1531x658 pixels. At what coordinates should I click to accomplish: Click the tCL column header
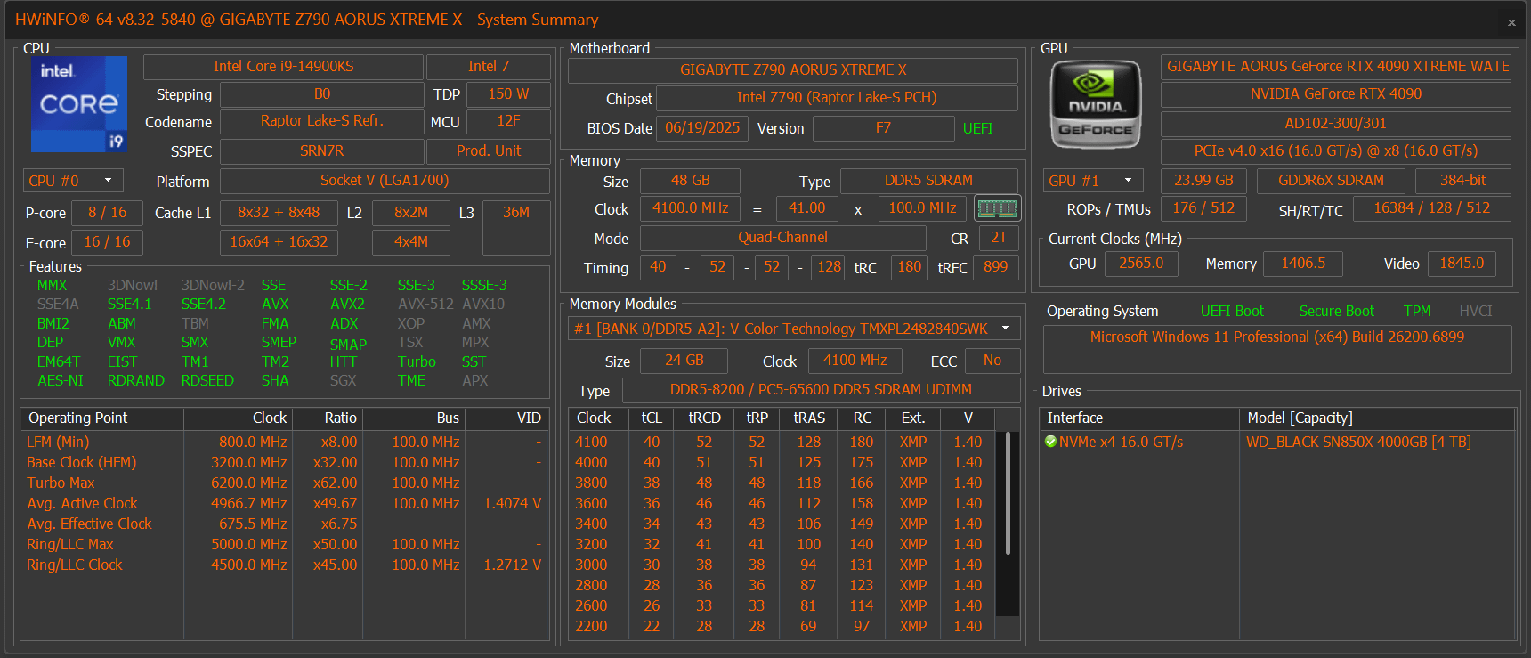click(652, 418)
